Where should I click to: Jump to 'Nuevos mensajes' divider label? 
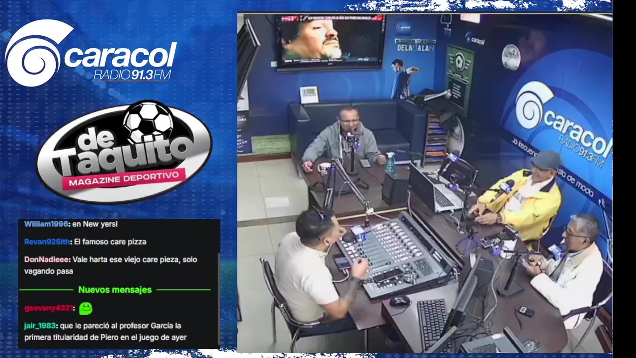pos(115,290)
